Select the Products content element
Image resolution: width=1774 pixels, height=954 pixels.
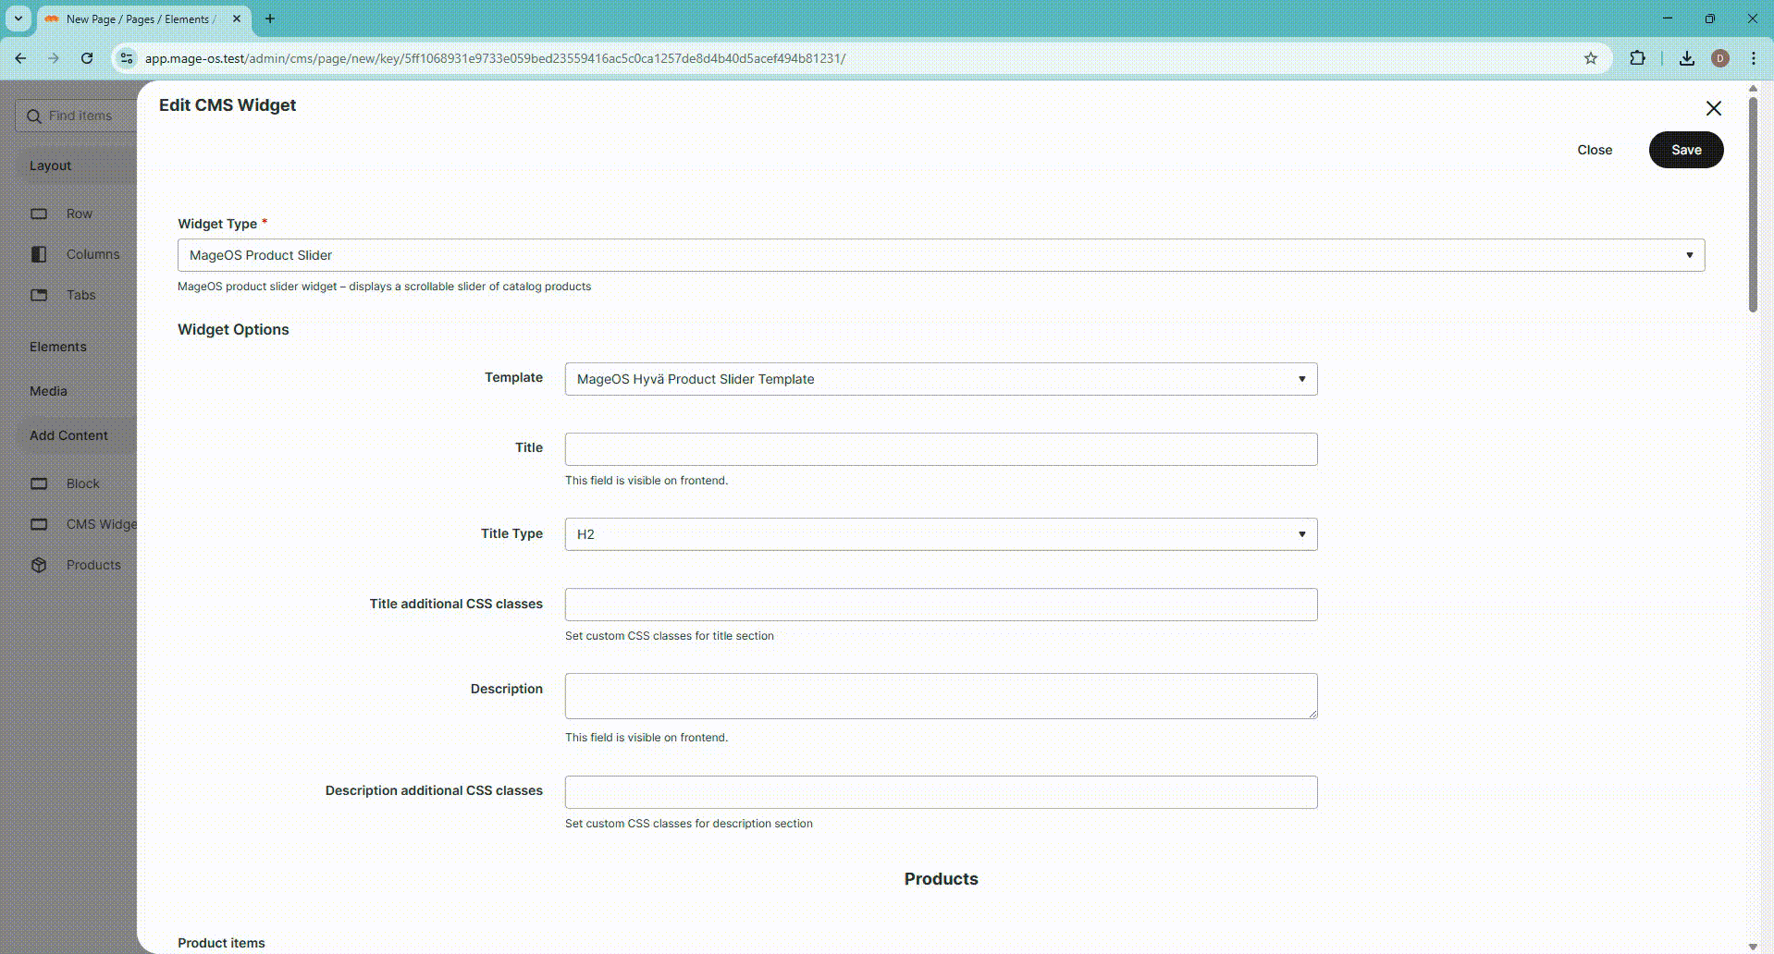(92, 564)
